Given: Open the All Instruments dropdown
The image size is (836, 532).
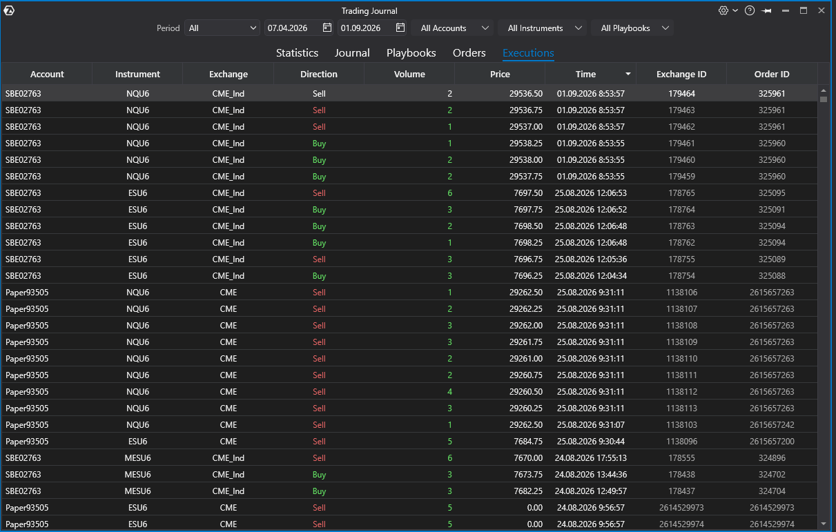Looking at the screenshot, I should point(543,28).
